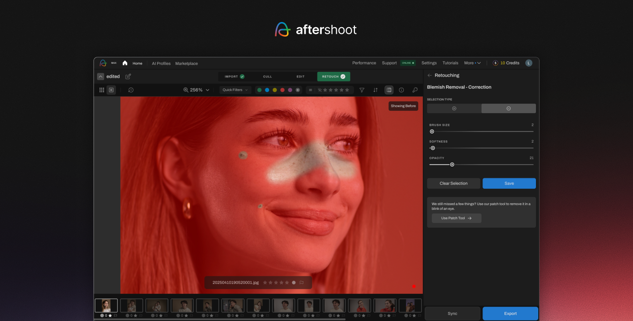The height and width of the screenshot is (321, 633).
Task: Open the 256% zoom level dropdown
Action: (x=196, y=90)
